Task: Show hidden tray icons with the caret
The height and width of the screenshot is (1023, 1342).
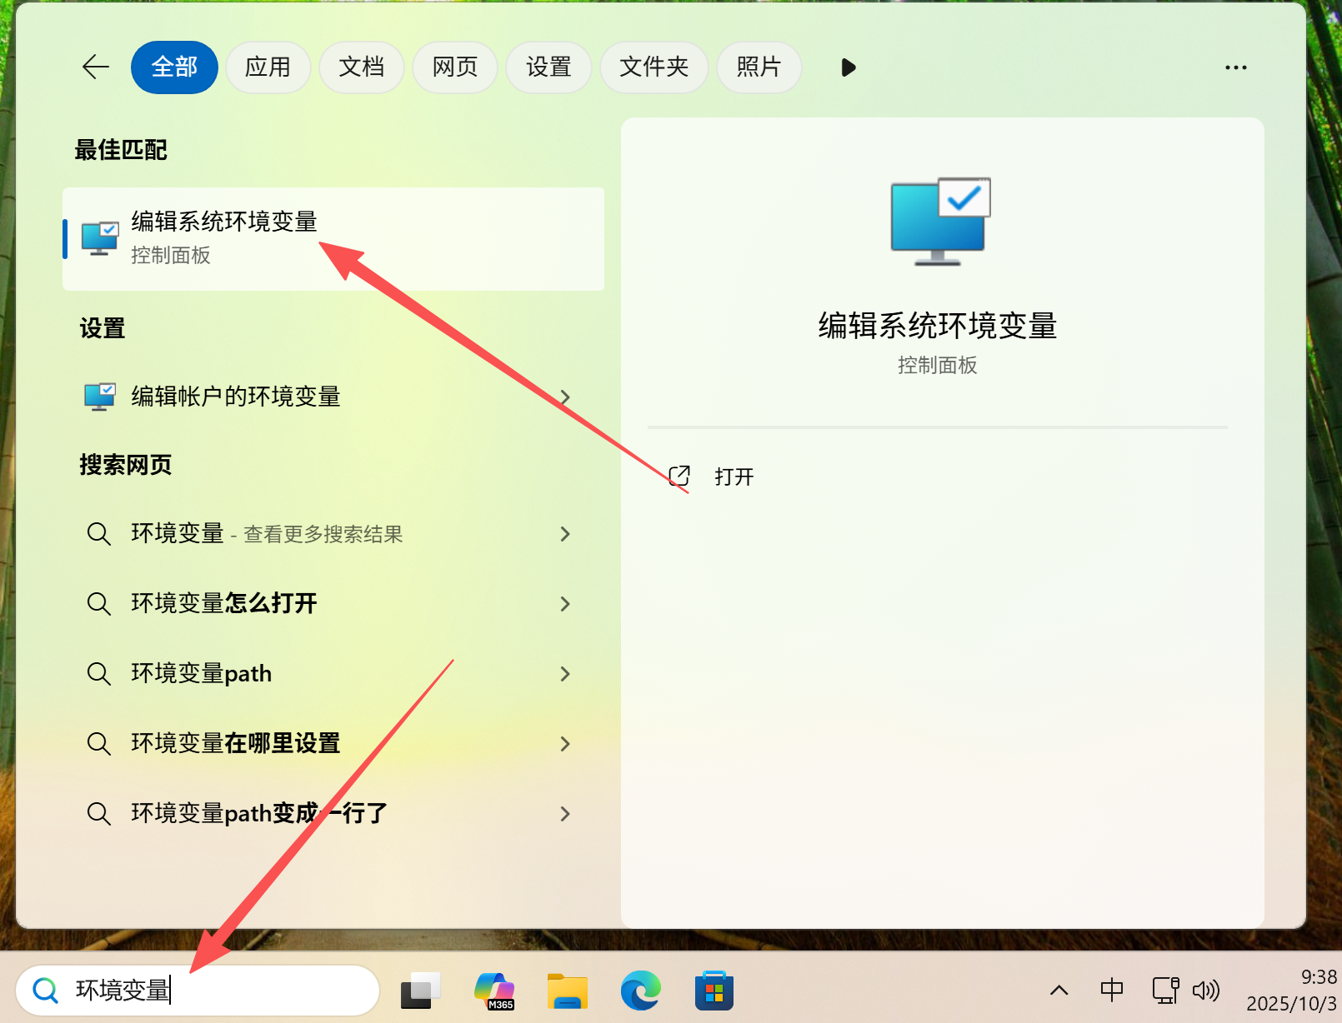Action: [x=1059, y=990]
